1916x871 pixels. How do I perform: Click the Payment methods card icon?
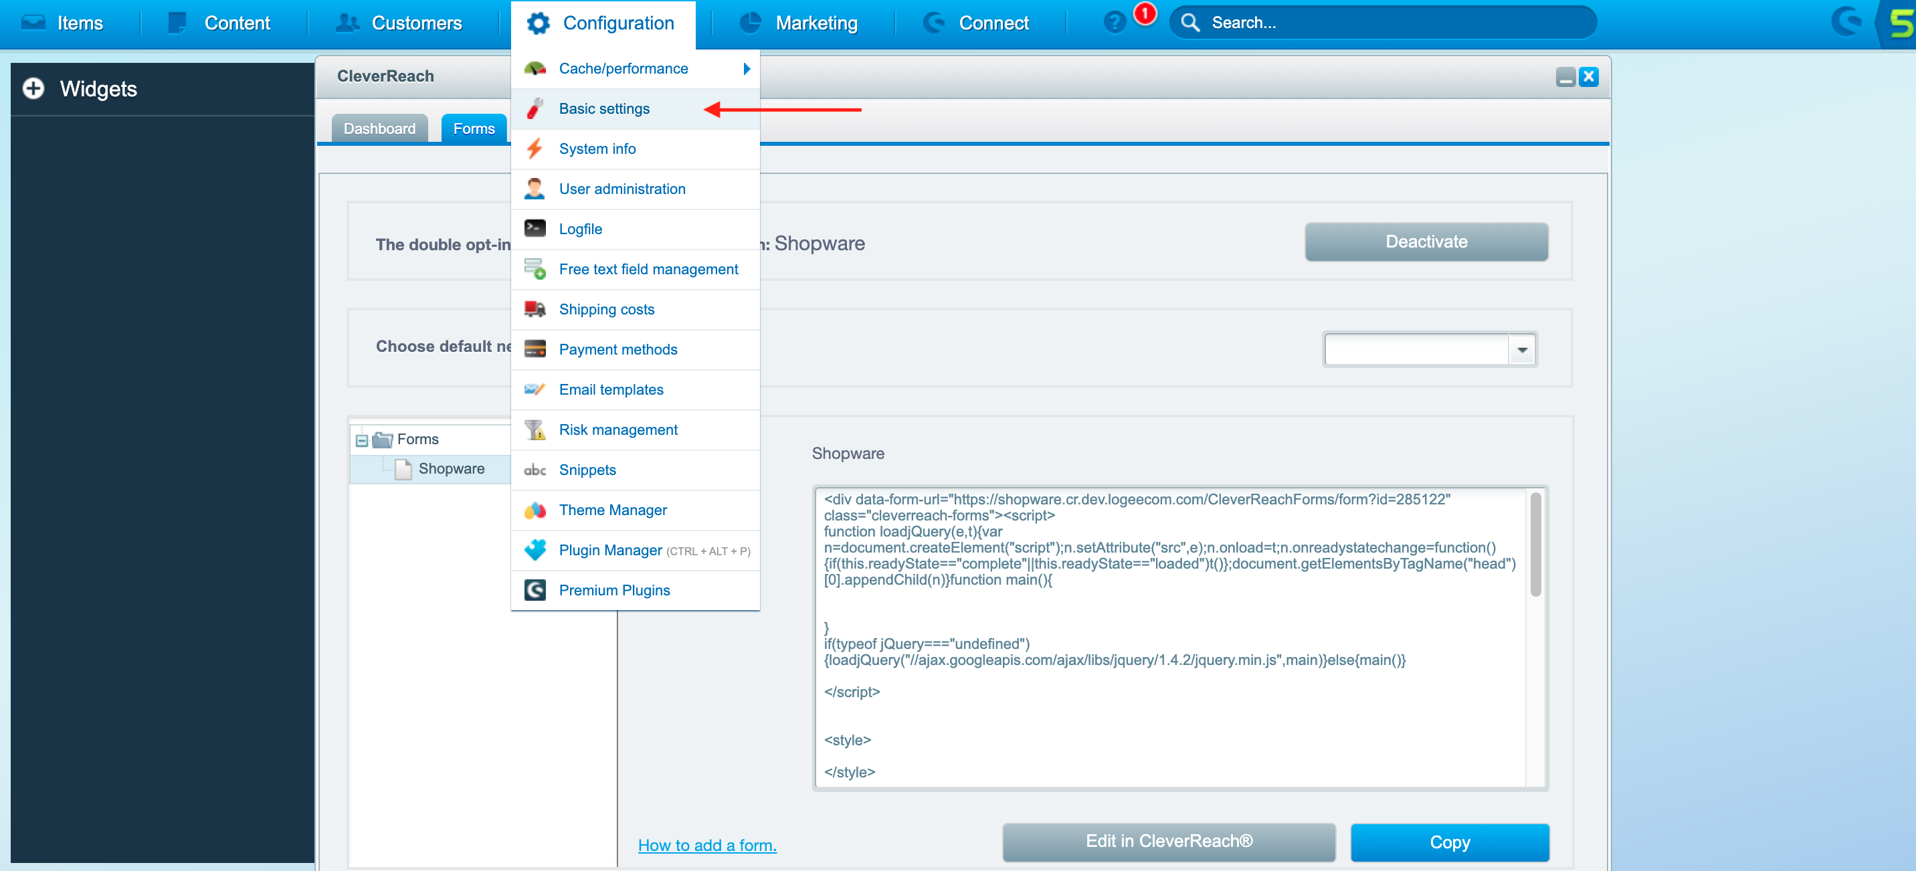point(535,350)
